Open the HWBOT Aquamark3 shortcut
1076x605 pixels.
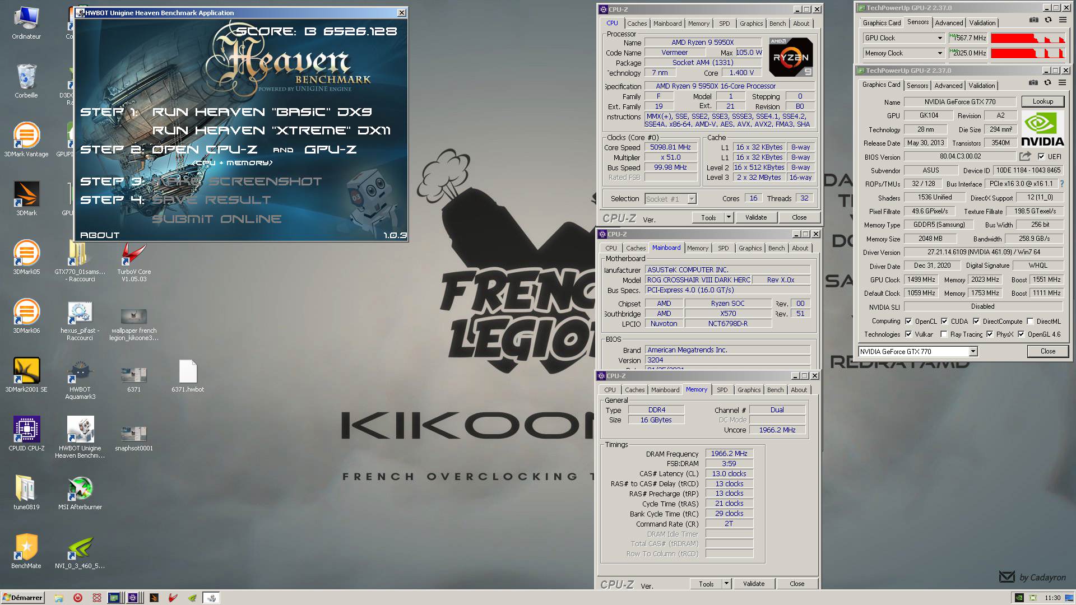[80, 379]
